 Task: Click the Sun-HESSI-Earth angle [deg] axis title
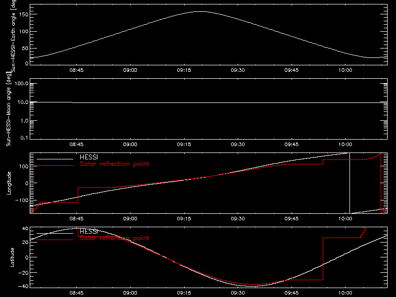coord(13,36)
